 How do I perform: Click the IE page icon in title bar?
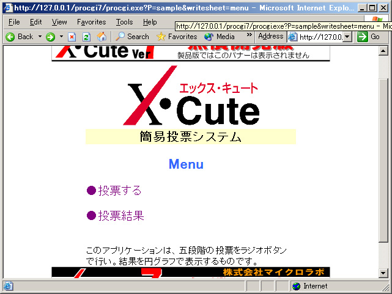[x=8, y=8]
